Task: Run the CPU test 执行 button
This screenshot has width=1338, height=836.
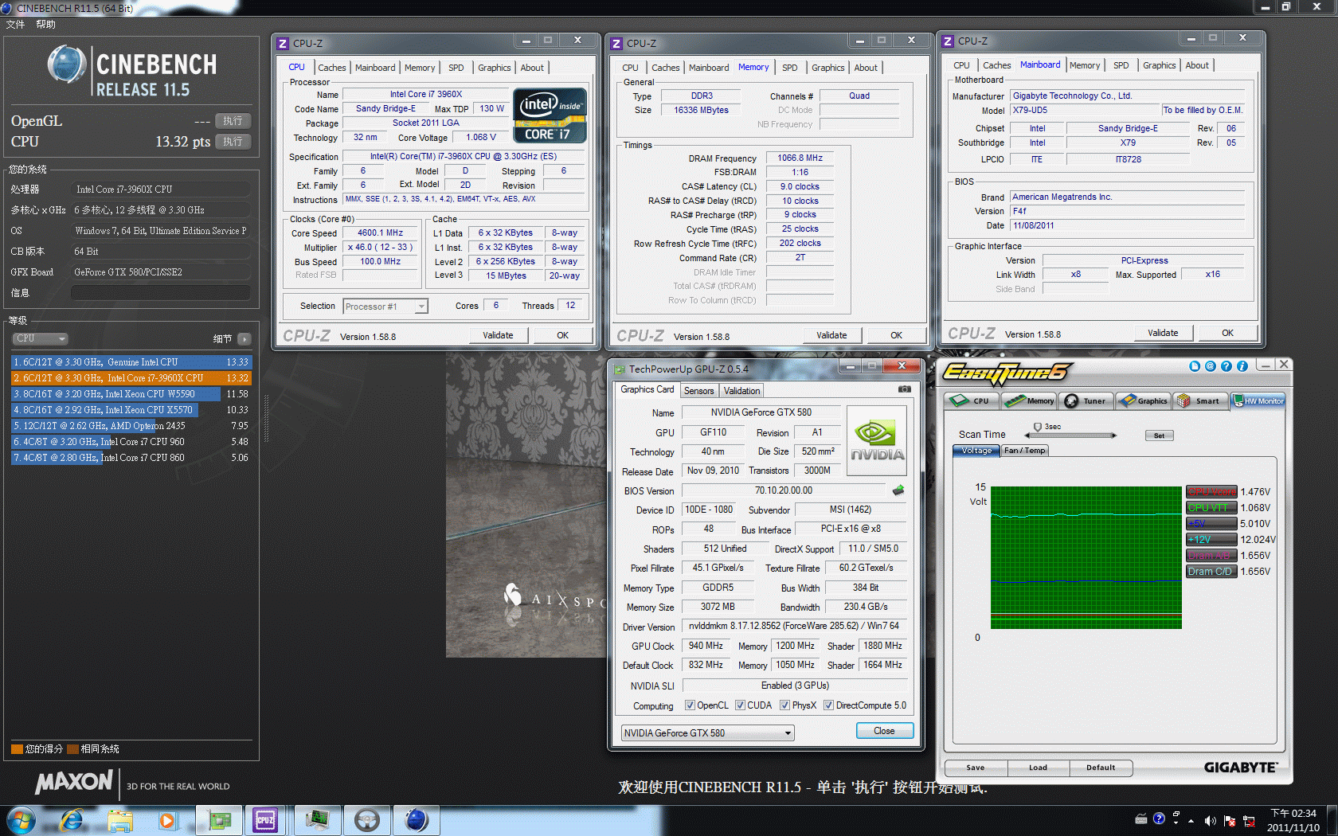Action: pos(233,142)
